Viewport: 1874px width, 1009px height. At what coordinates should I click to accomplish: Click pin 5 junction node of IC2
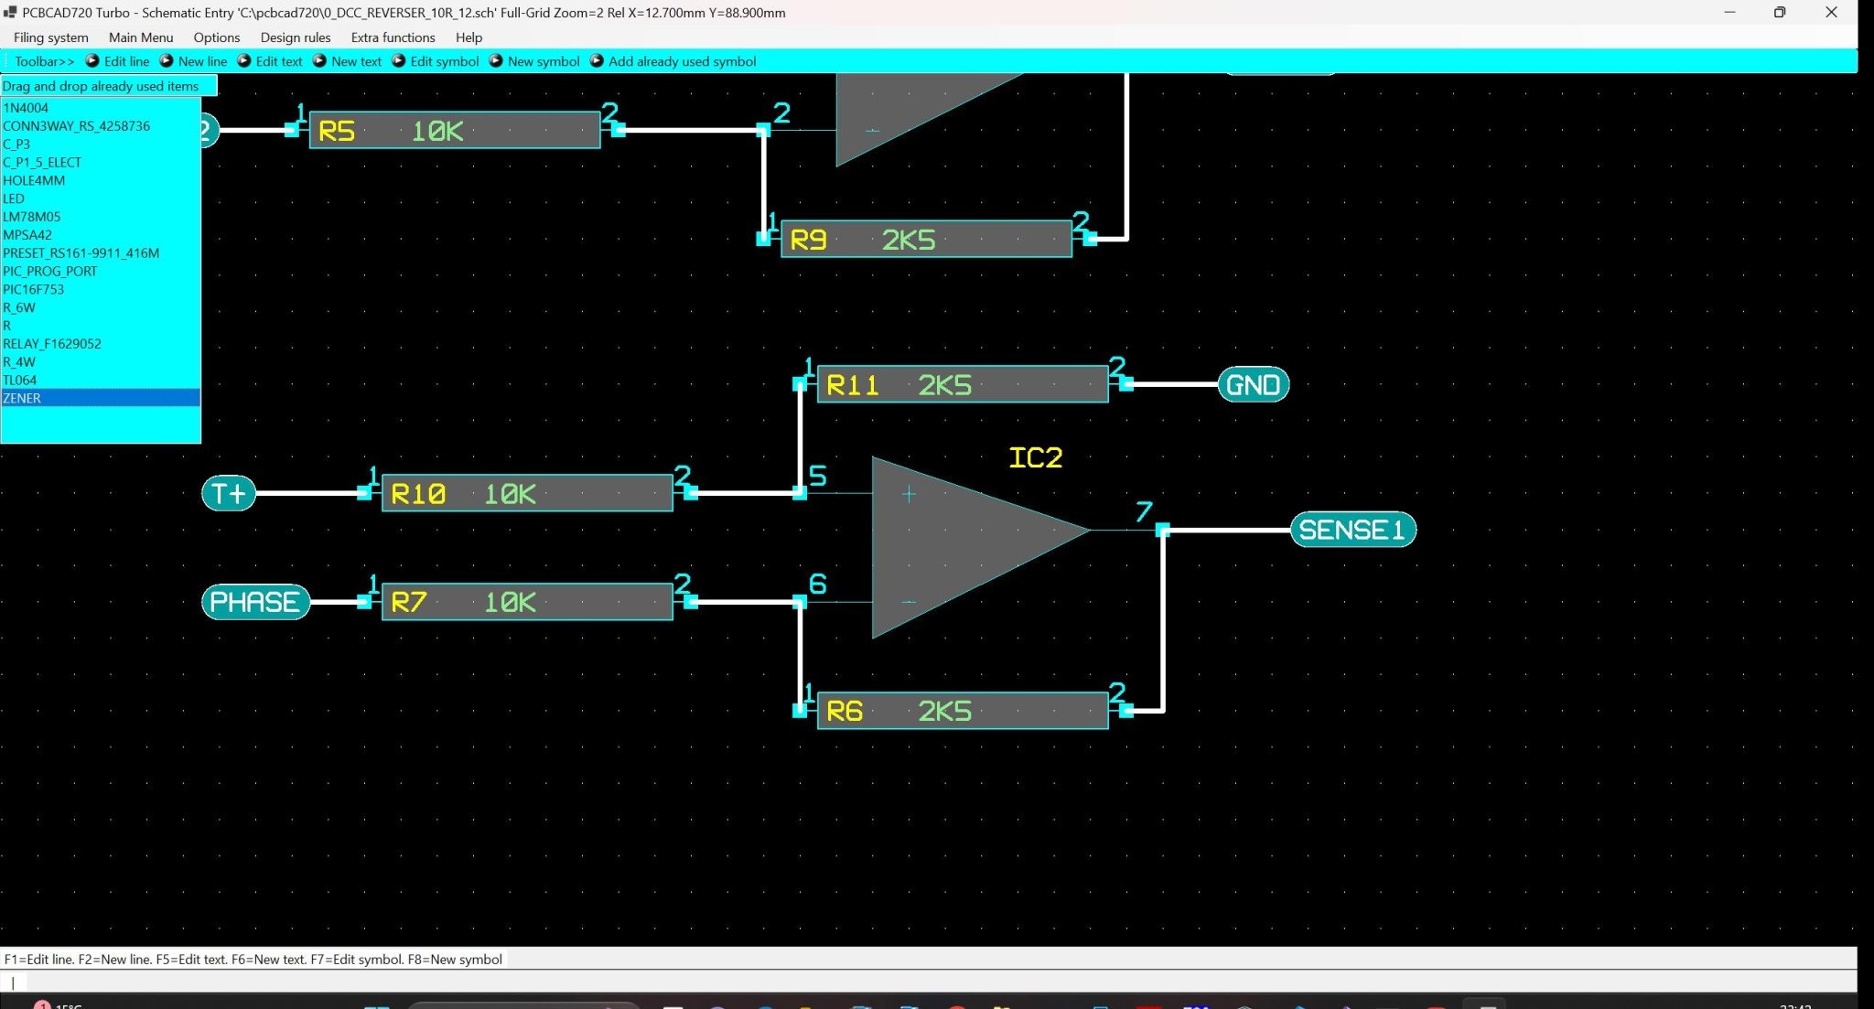(x=799, y=493)
